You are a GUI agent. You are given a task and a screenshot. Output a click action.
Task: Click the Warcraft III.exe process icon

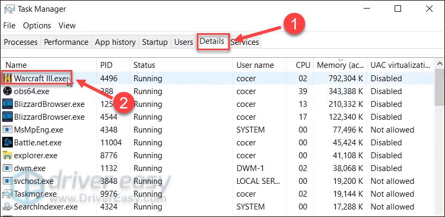tap(8, 79)
